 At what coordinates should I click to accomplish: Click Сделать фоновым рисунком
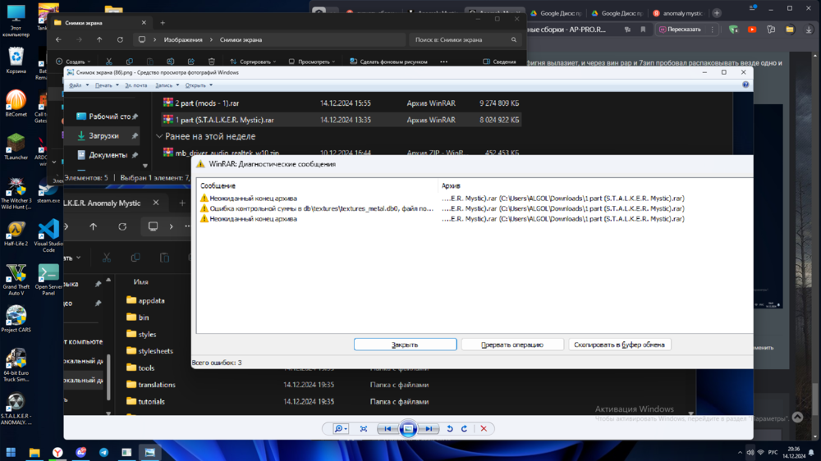(388, 62)
